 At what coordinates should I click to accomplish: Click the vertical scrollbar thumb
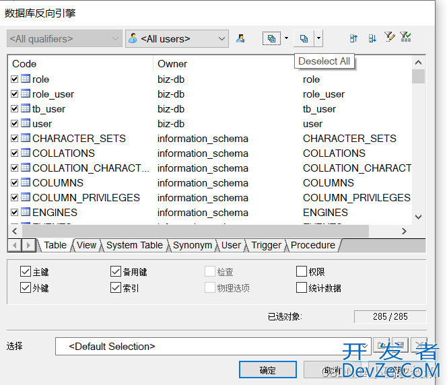pos(418,76)
